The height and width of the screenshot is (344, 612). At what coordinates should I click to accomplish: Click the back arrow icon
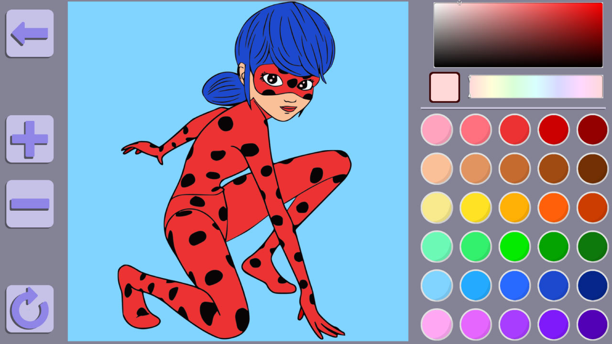(x=30, y=33)
